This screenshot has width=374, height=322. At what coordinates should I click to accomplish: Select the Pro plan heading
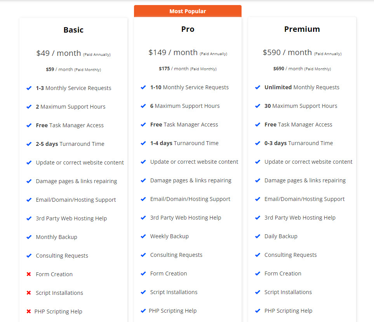[x=188, y=29]
